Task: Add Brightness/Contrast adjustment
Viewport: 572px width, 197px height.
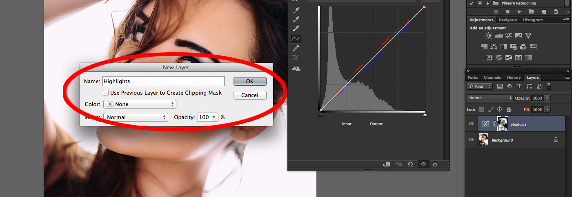Action: (x=489, y=36)
